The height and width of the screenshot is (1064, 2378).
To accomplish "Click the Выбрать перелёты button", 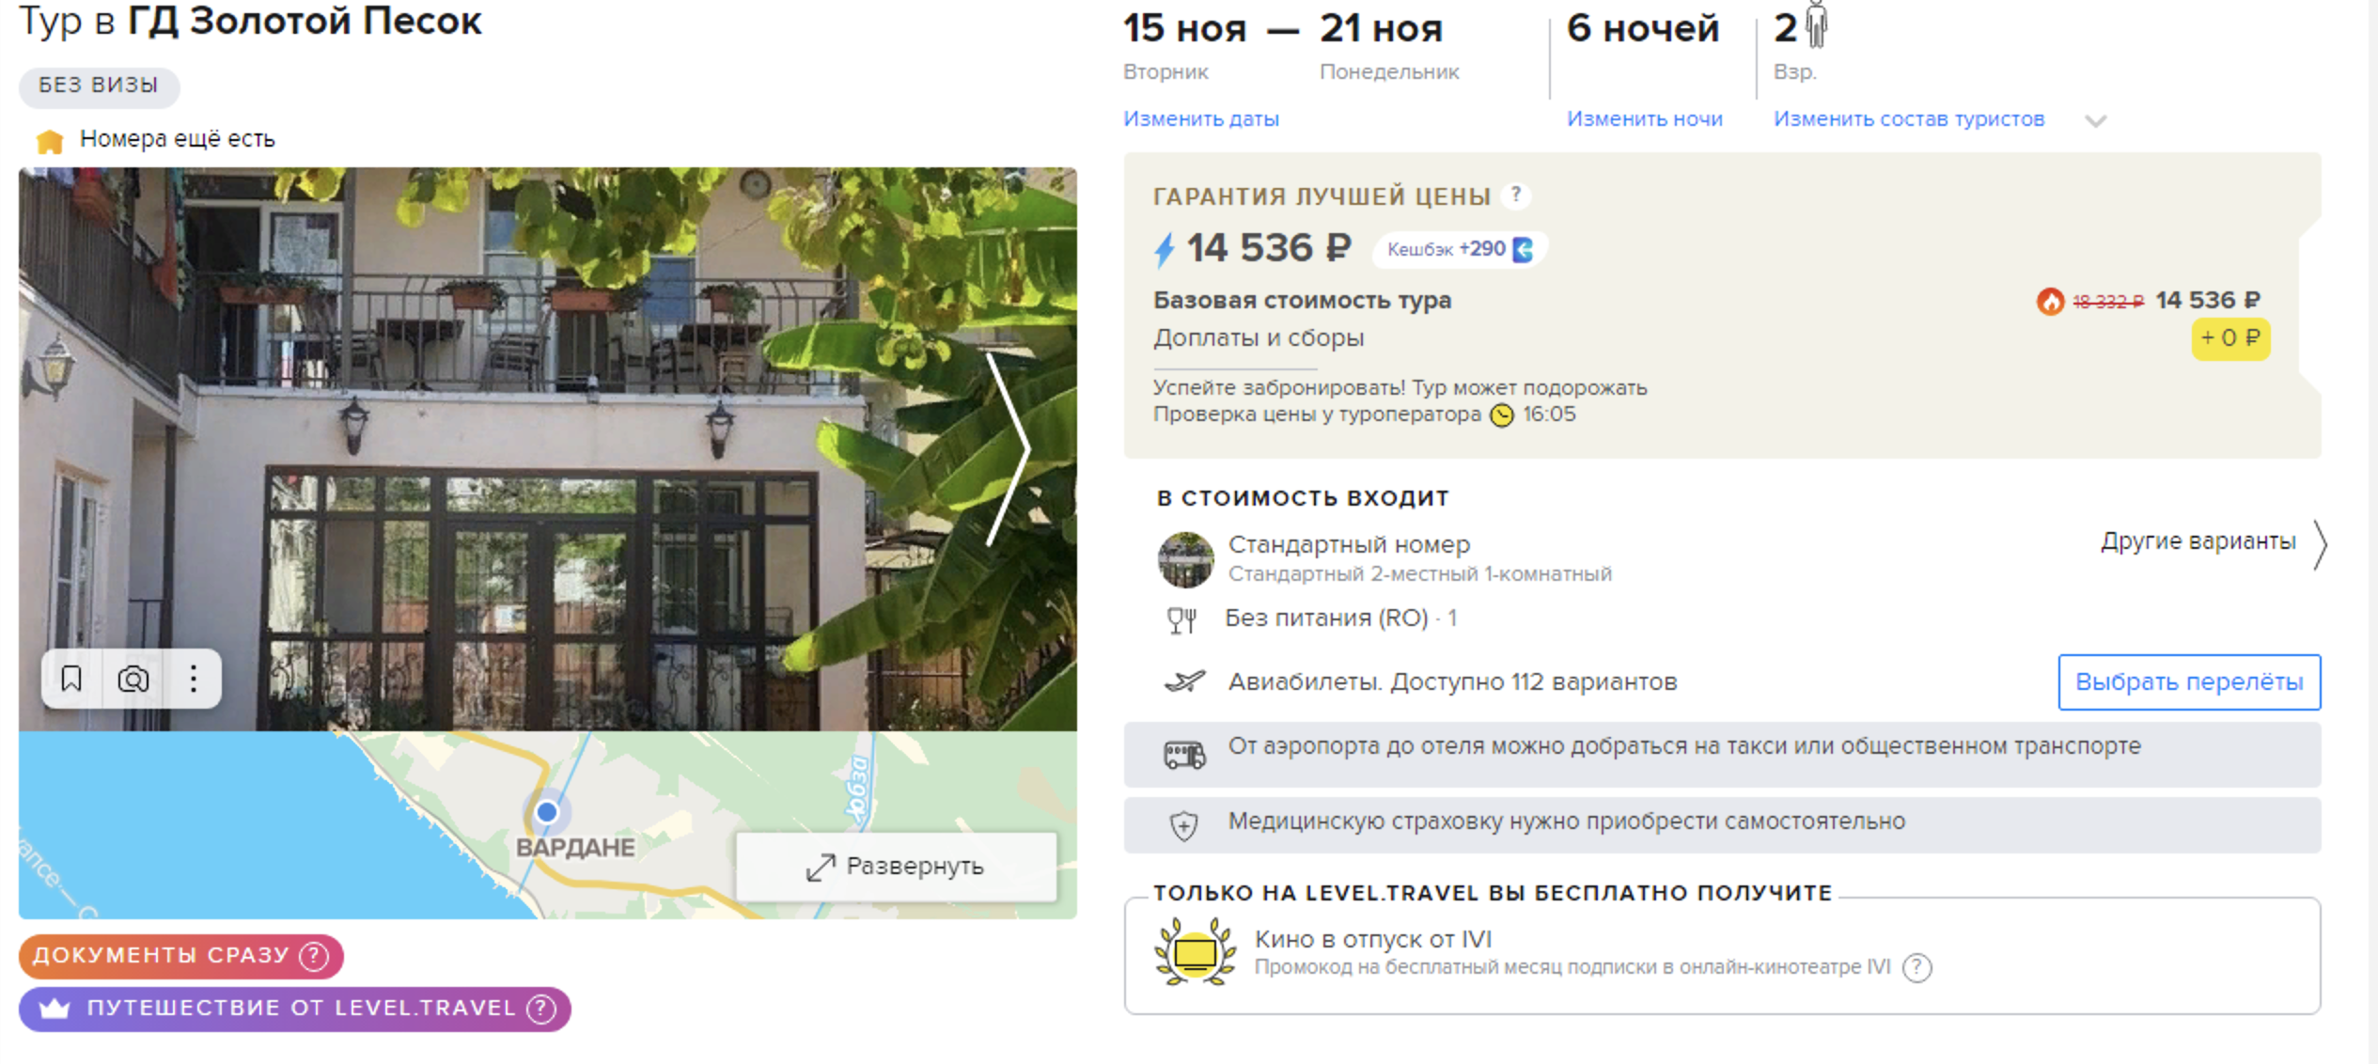I will tap(2188, 681).
